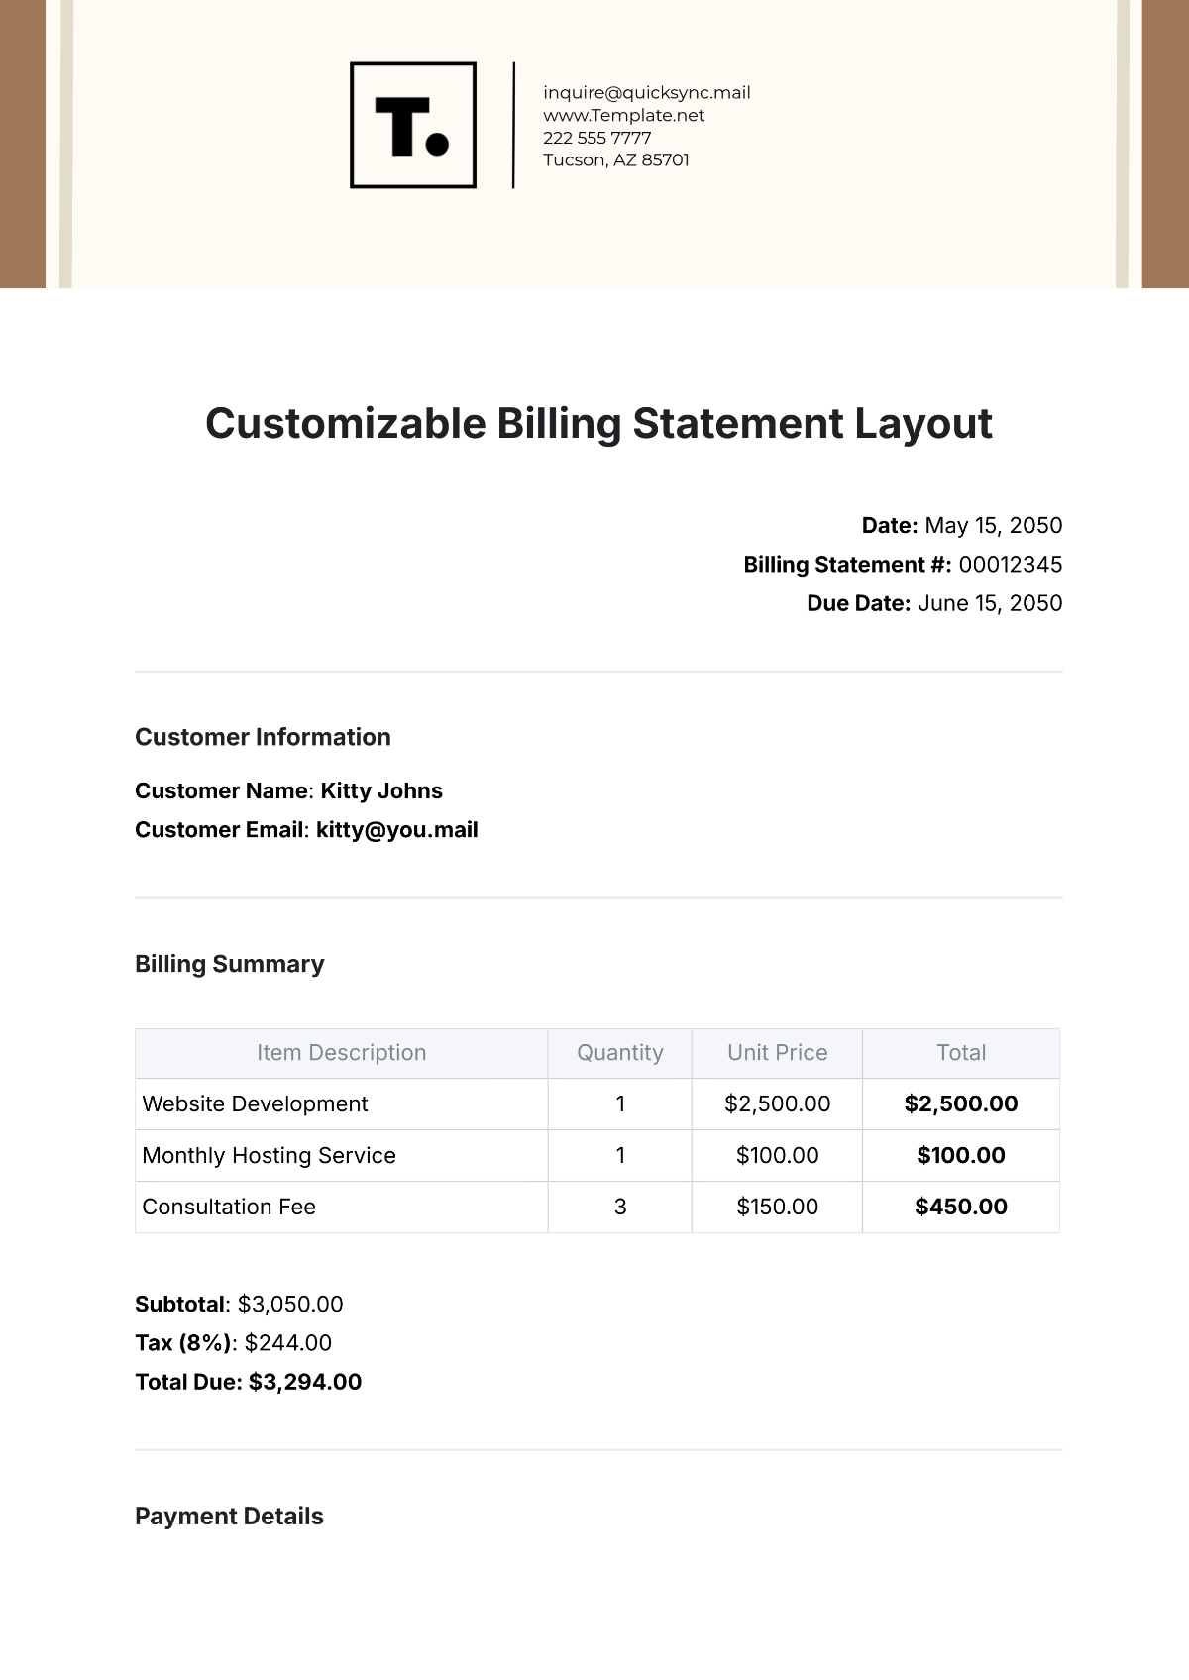The image size is (1189, 1680).
Task: Click the Total Due $3,294.00 amount
Action: click(x=304, y=1383)
